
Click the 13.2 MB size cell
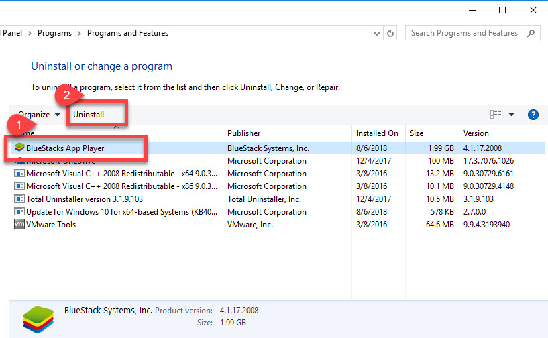[439, 174]
